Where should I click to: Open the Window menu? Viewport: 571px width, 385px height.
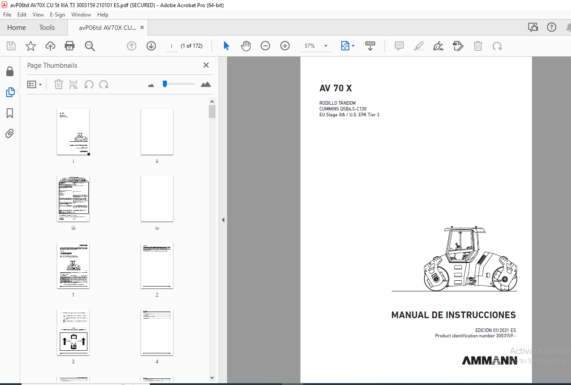point(81,14)
